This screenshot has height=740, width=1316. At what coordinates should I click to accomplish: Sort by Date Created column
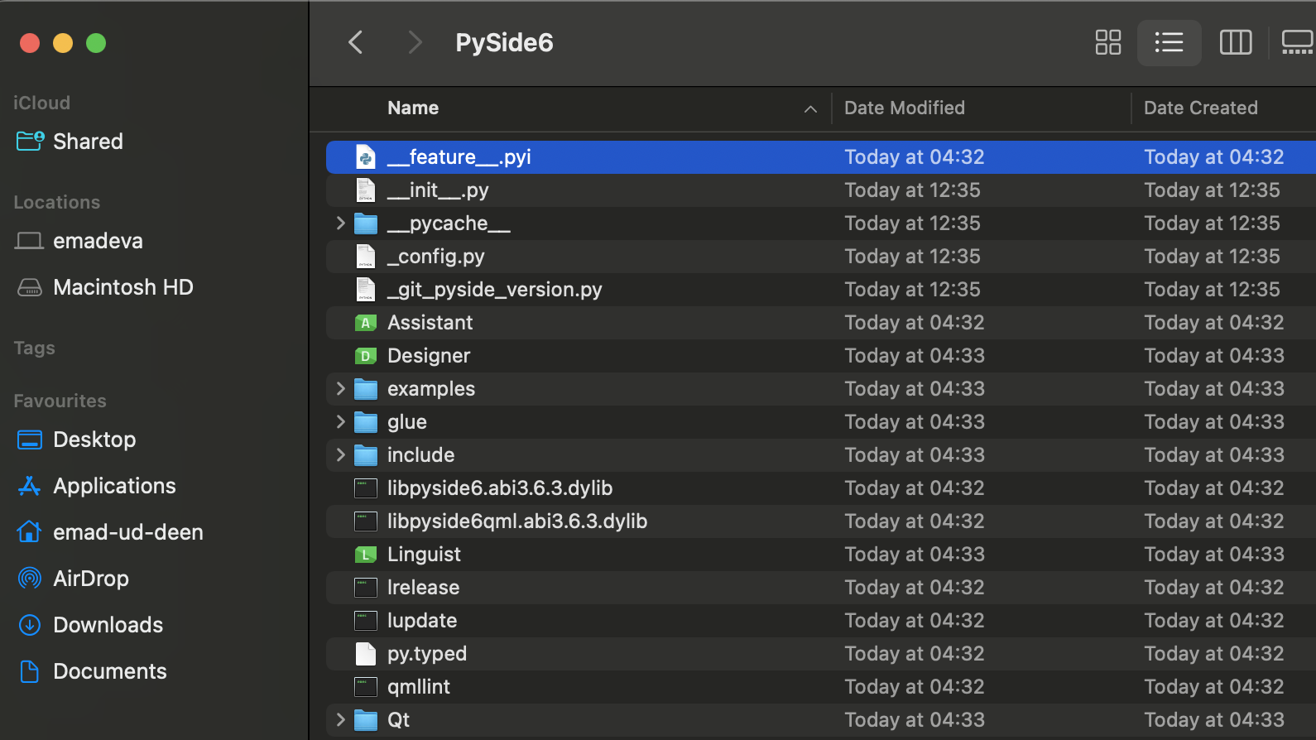(1201, 108)
